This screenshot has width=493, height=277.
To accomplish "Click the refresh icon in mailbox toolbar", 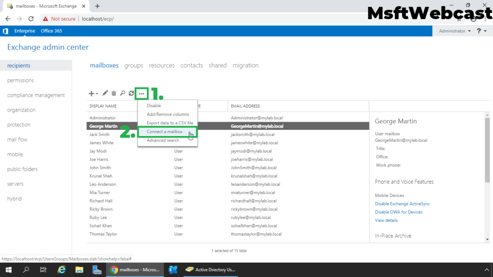I will point(131,93).
